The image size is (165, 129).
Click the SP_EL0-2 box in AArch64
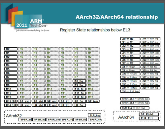click(x=149, y=114)
